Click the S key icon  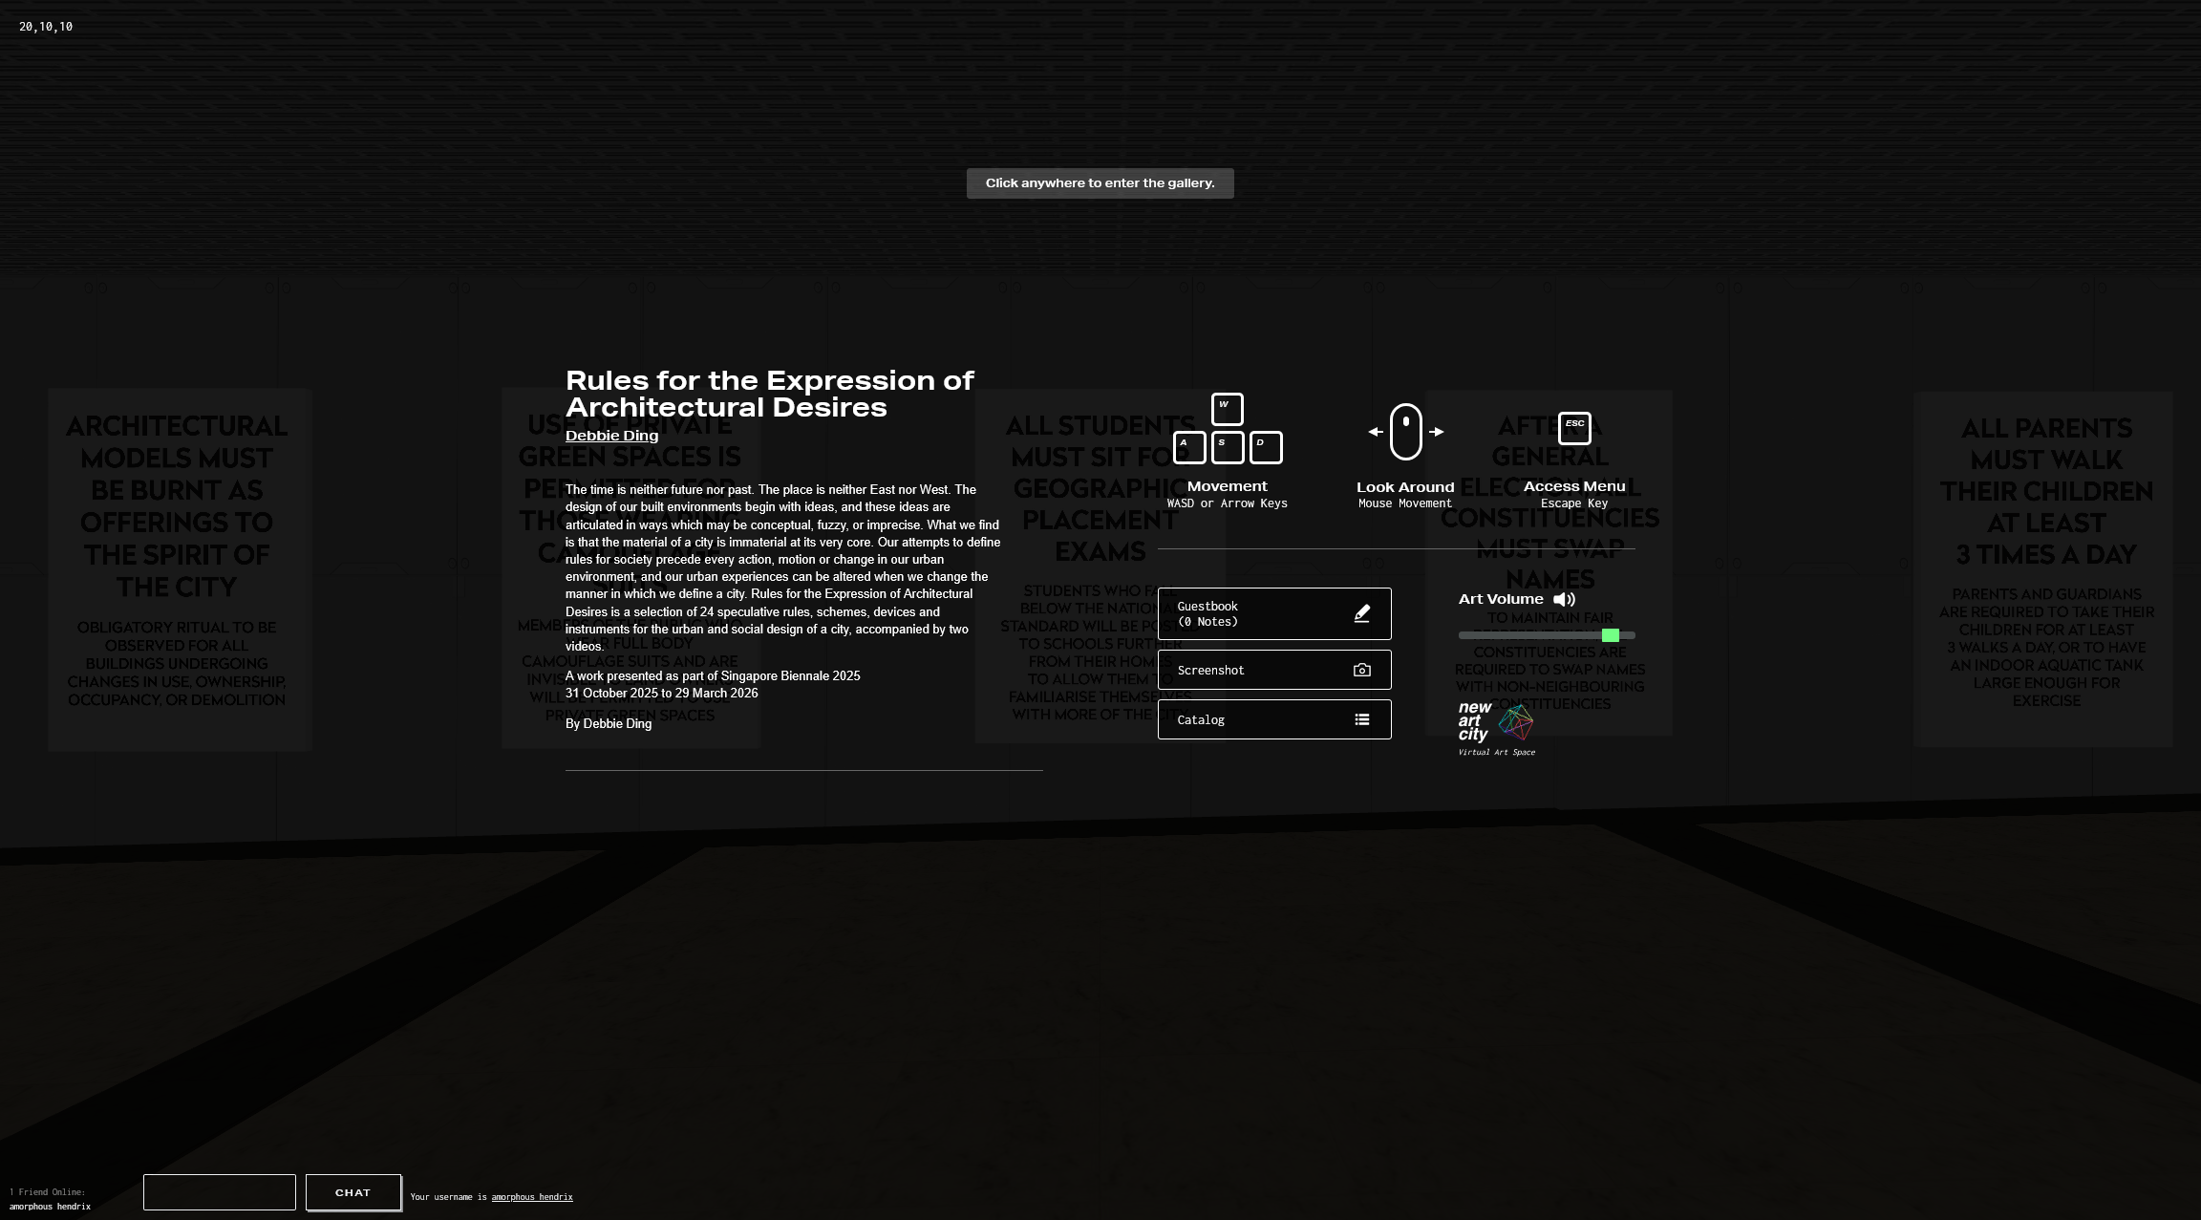[x=1227, y=447]
